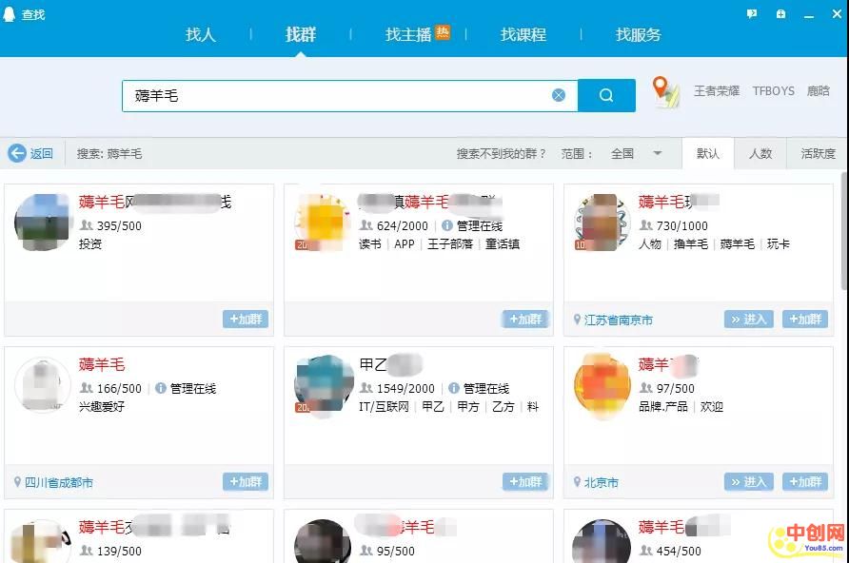
Task: Click the magnifier search button
Action: point(606,95)
